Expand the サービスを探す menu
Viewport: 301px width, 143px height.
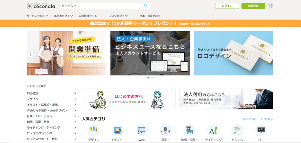[37, 16]
